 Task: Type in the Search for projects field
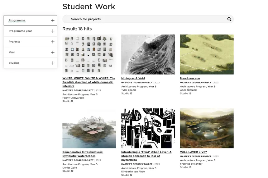[x=143, y=19]
